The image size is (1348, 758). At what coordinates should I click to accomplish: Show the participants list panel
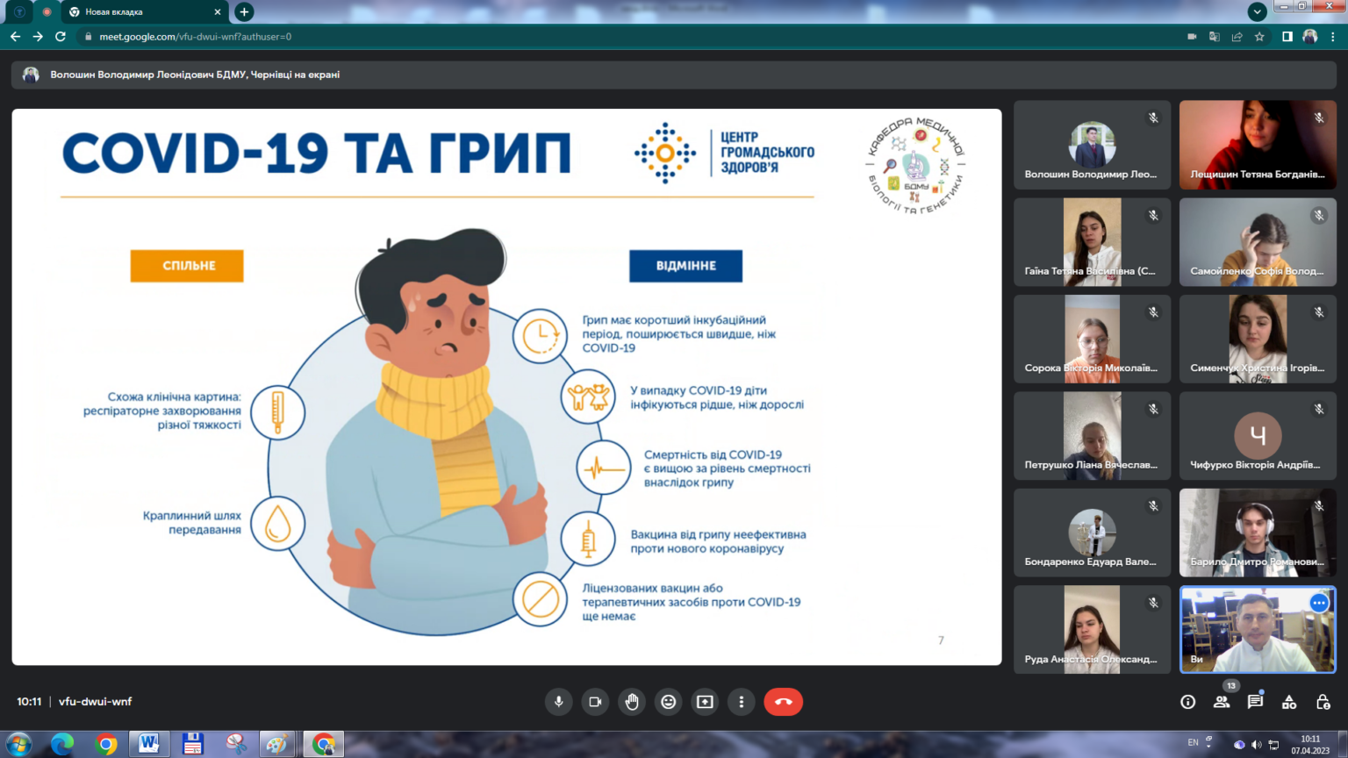[1222, 702]
